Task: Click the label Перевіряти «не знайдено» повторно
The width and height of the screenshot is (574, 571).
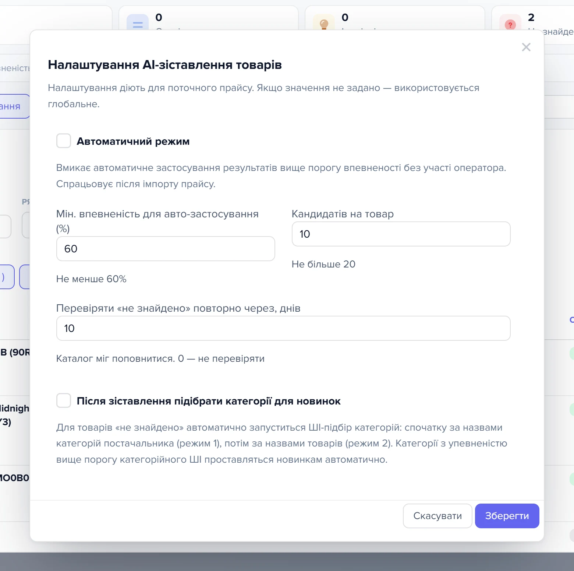Action: pos(178,308)
